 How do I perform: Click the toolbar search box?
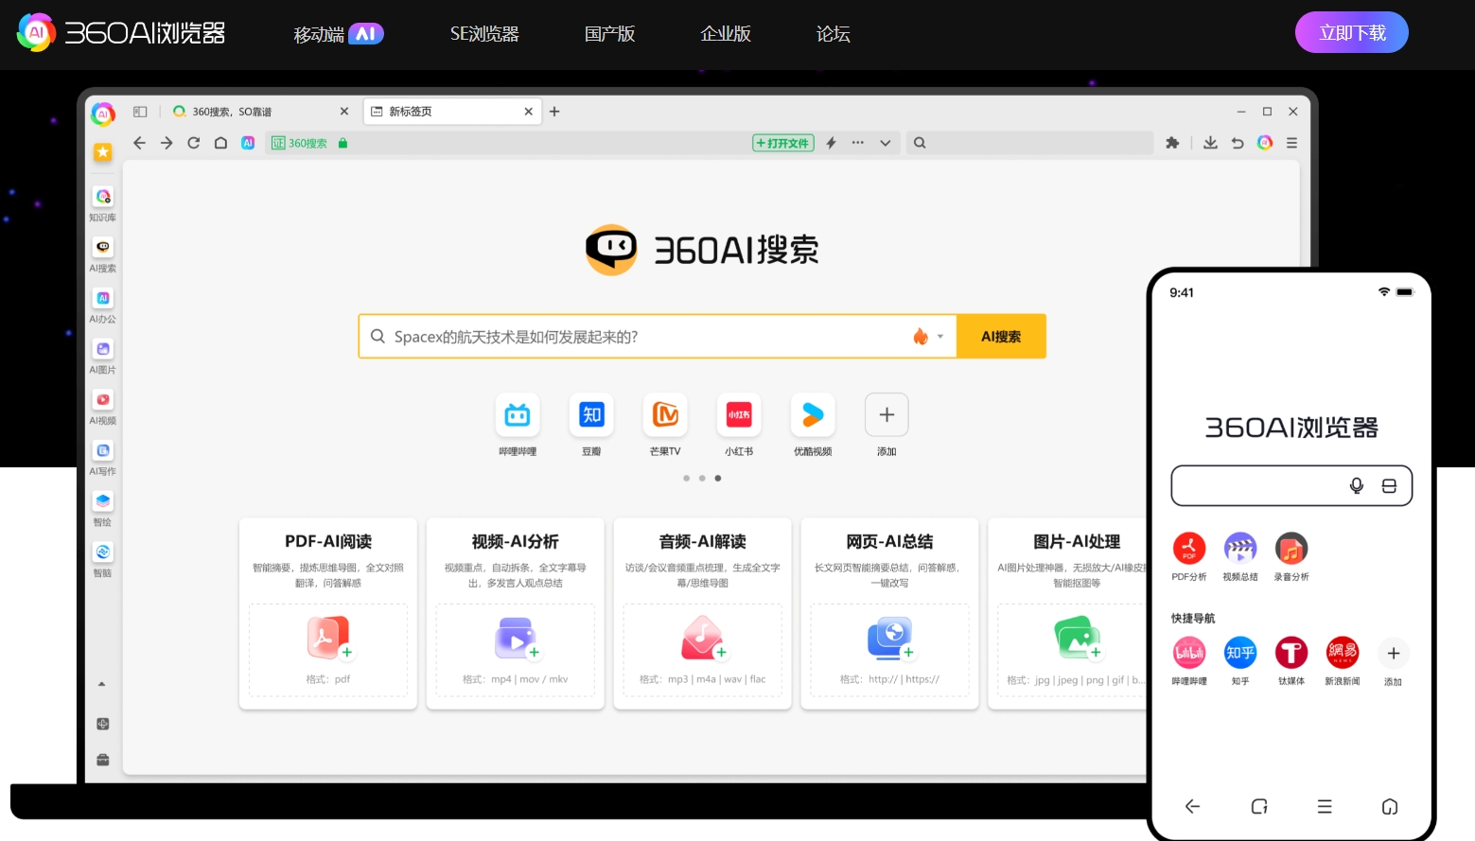pyautogui.click(x=1030, y=143)
